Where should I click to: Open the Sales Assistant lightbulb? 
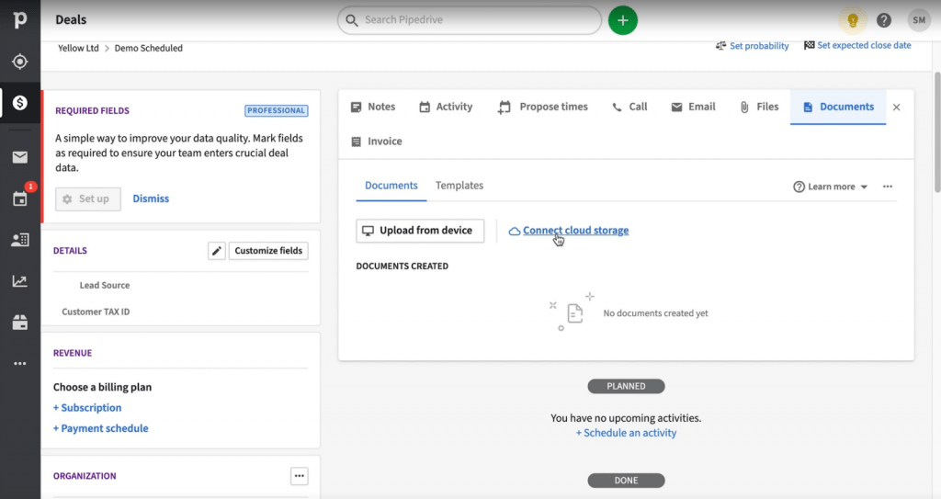point(853,20)
